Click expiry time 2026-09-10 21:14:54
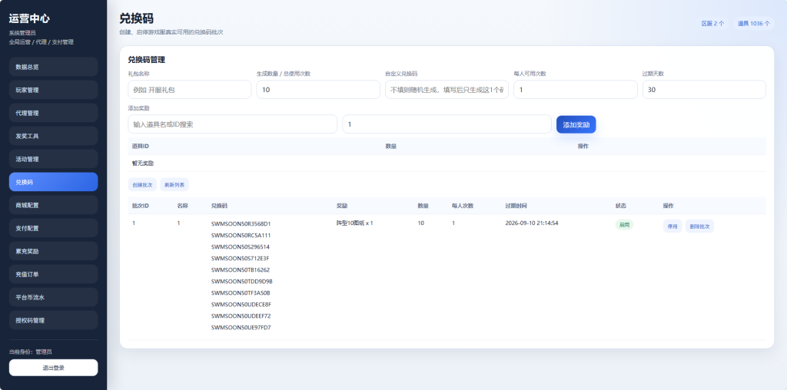This screenshot has width=787, height=390. 532,223
